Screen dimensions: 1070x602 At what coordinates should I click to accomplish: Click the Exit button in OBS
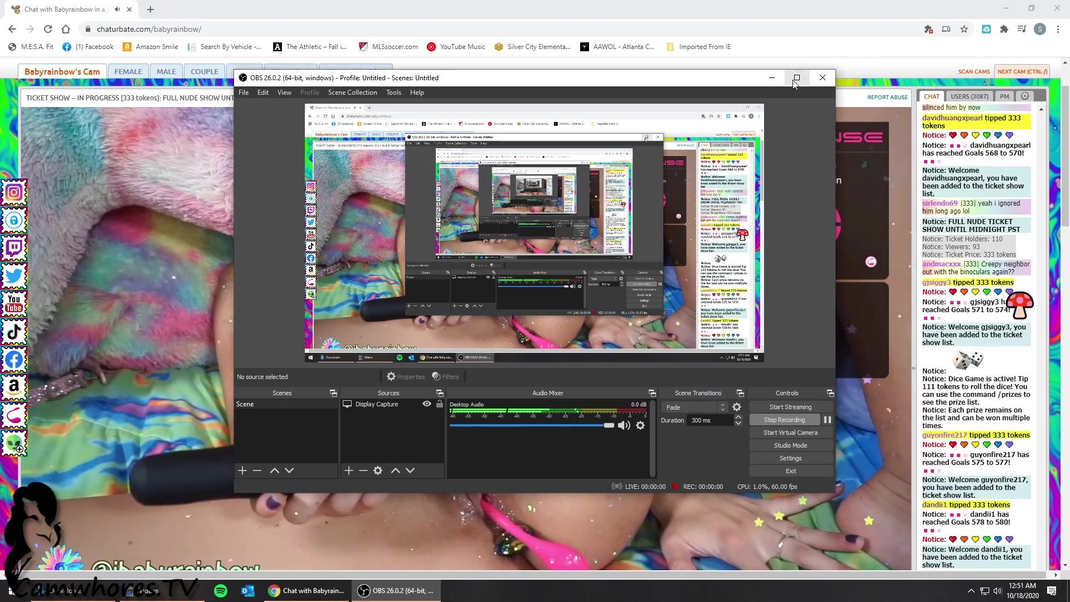pyautogui.click(x=790, y=471)
